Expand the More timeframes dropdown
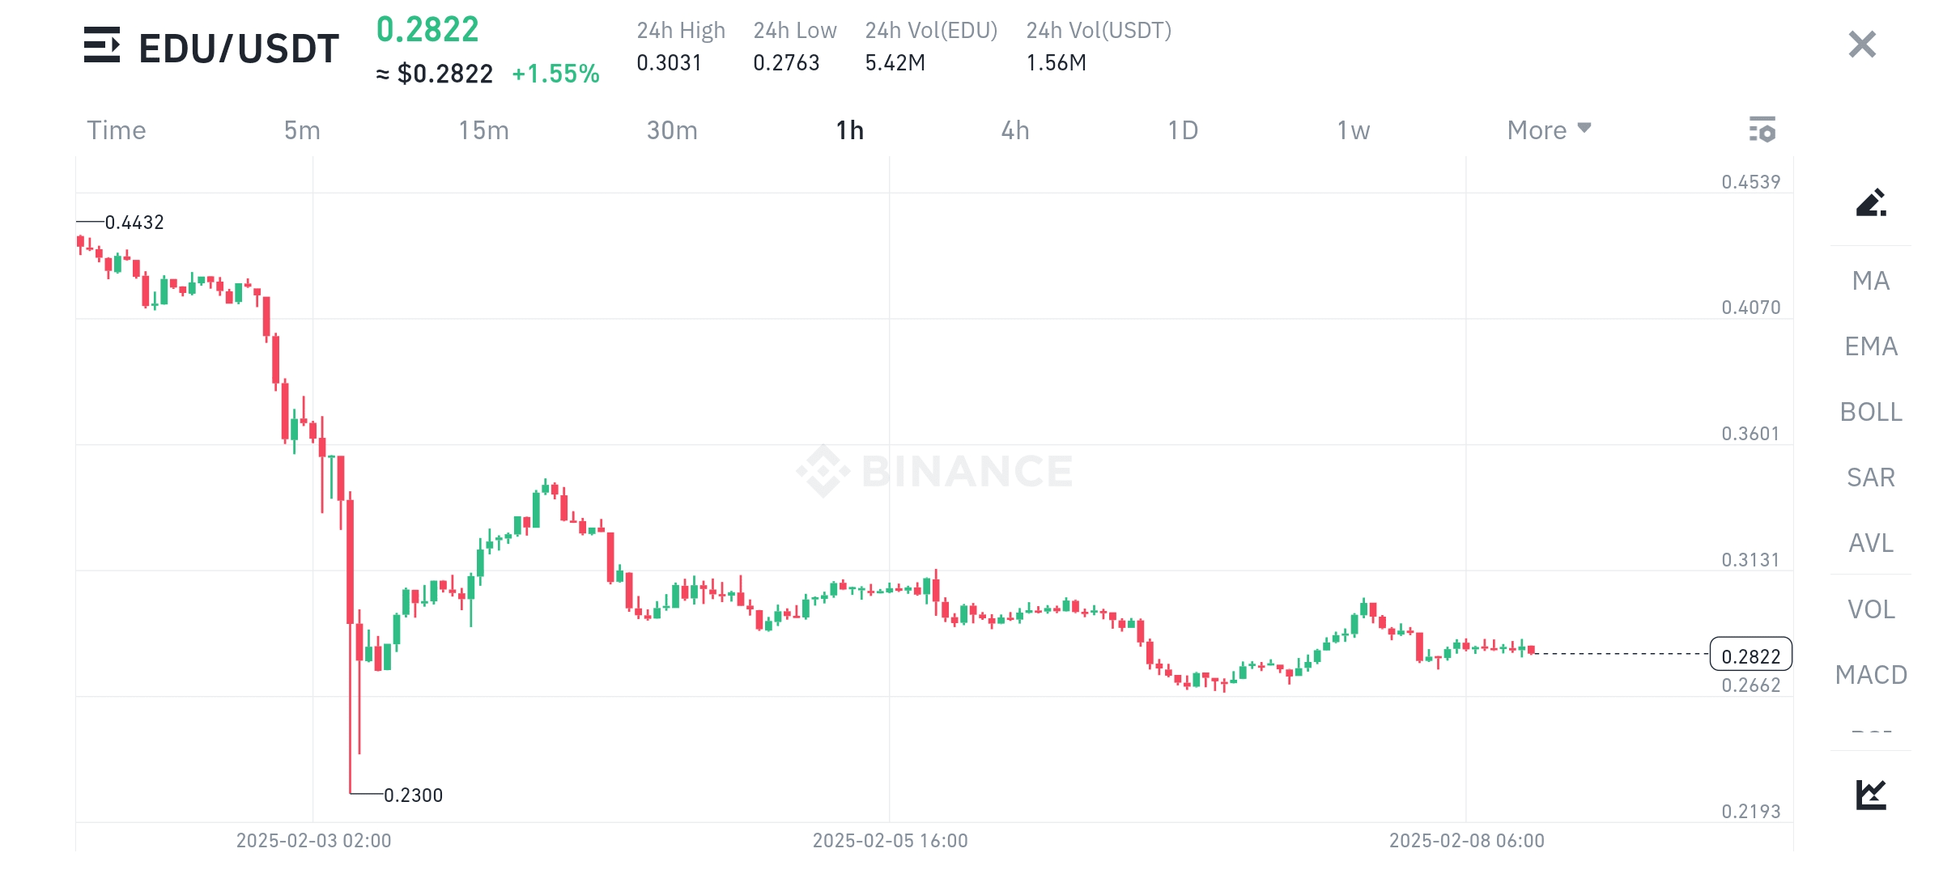This screenshot has height=874, width=1943. pos(1549,130)
